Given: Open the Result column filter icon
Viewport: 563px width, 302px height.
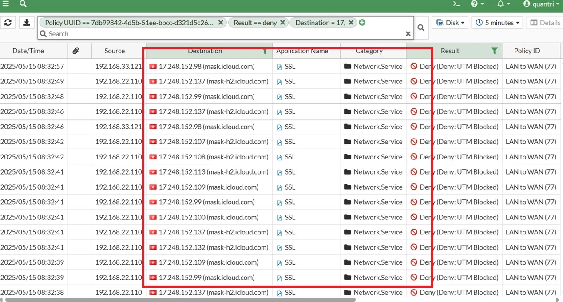Looking at the screenshot, I should pyautogui.click(x=495, y=51).
